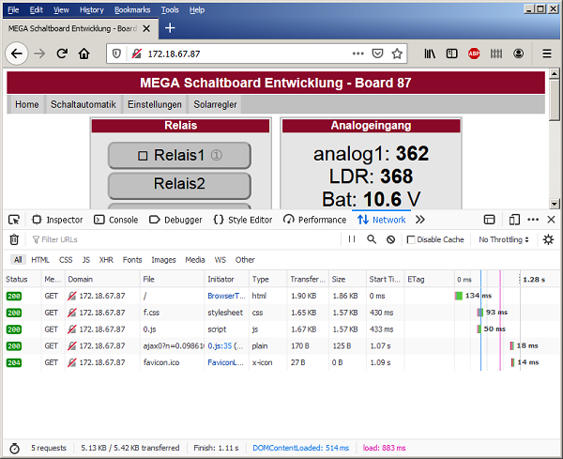
Task: Open the Firefox hamburger menu
Action: (x=546, y=54)
